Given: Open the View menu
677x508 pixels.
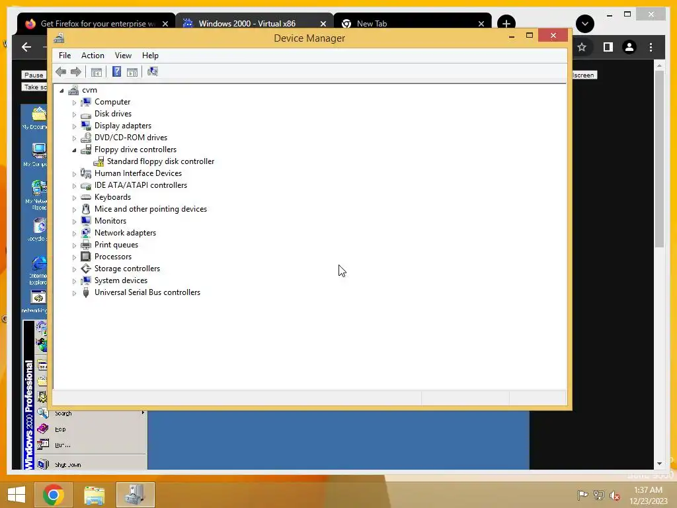Looking at the screenshot, I should 123,56.
